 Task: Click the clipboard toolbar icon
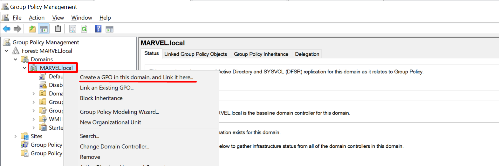(58, 29)
